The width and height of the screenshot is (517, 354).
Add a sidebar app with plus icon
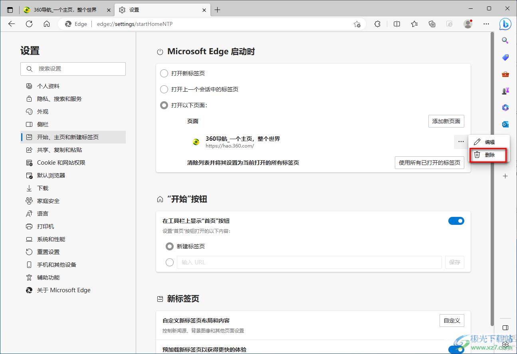point(505,176)
